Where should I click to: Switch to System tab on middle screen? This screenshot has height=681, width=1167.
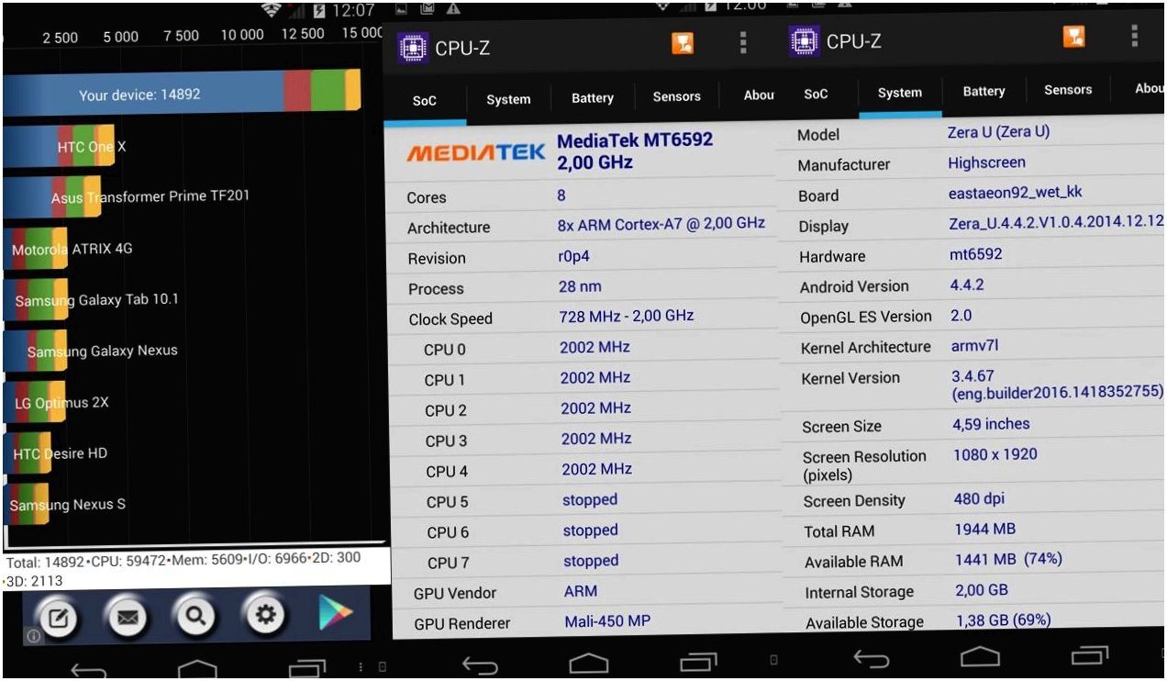[508, 100]
